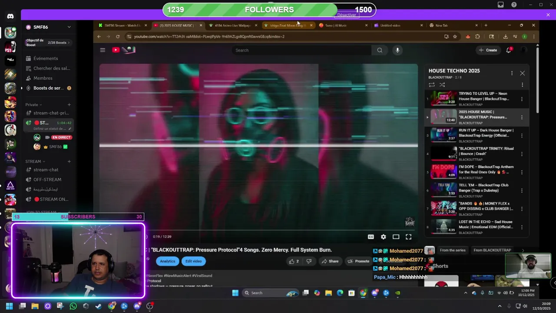The image size is (556, 313).
Task: Open a new browser tab with plus
Action: coord(486,25)
